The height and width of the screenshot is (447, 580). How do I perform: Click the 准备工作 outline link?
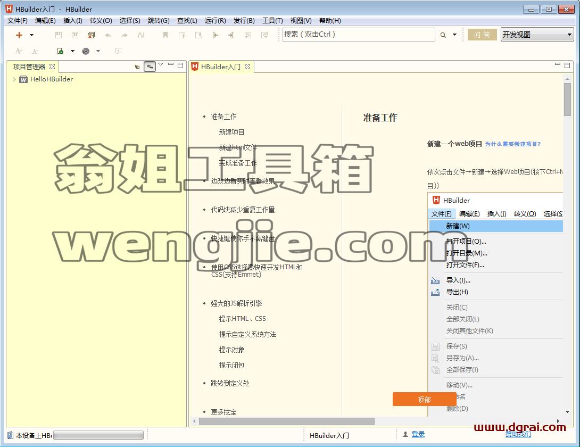click(x=223, y=117)
